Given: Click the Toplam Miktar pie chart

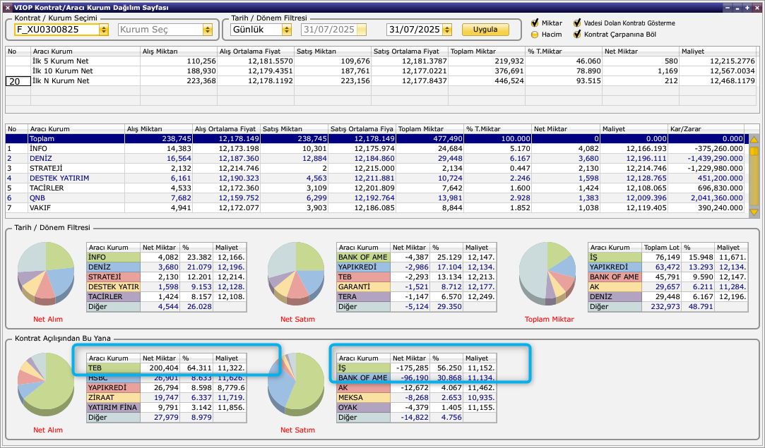Looking at the screenshot, I should coord(547,274).
